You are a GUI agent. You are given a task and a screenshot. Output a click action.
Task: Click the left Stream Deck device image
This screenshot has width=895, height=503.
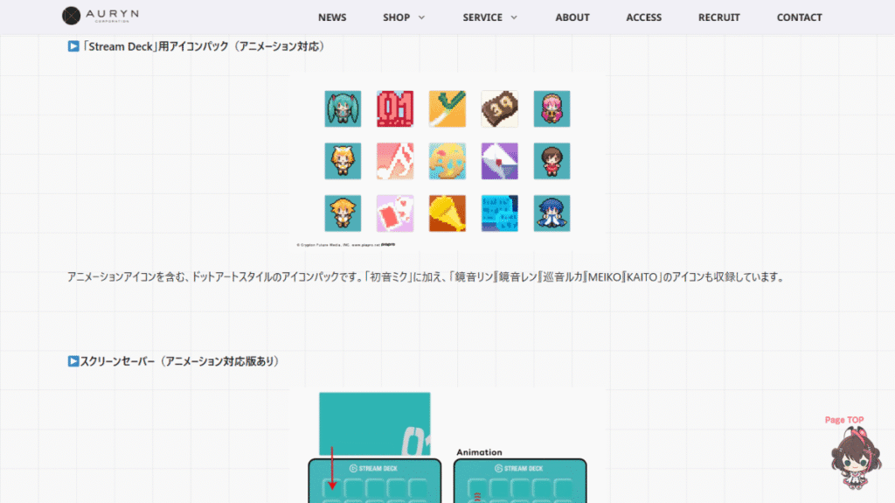(375, 481)
